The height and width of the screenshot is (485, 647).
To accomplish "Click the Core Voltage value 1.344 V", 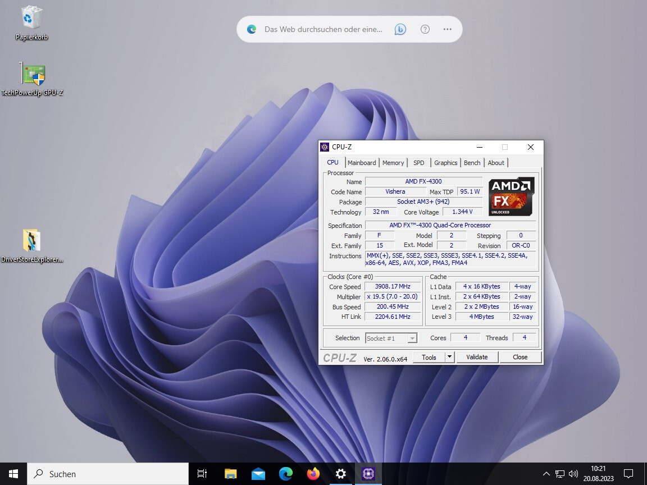I will [x=463, y=212].
